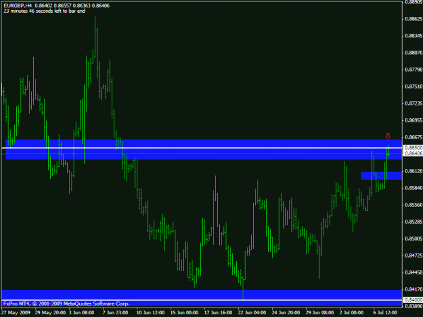The height and width of the screenshot is (317, 423).
Task: Click the 29 May 20:00 time label
Action: click(x=50, y=313)
